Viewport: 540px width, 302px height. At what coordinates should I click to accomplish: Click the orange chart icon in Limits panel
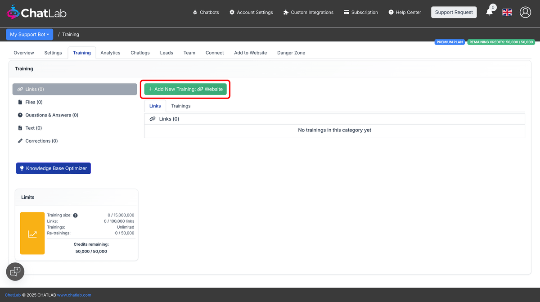(32, 233)
